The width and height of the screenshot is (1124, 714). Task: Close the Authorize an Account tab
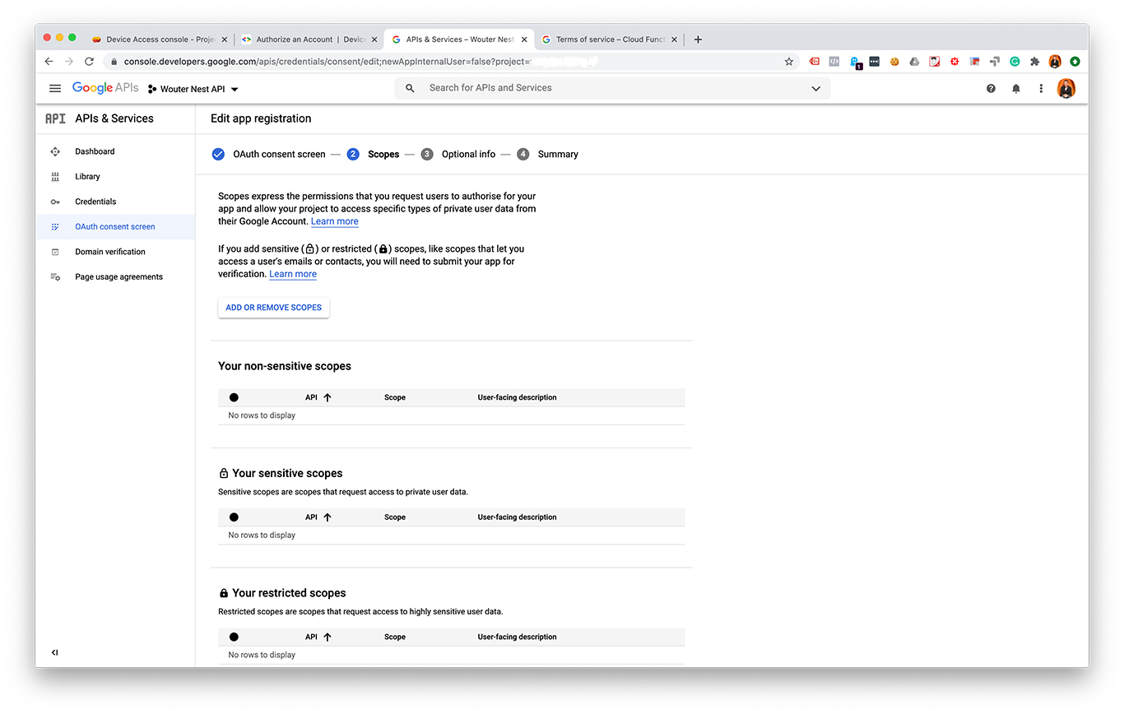tap(374, 39)
